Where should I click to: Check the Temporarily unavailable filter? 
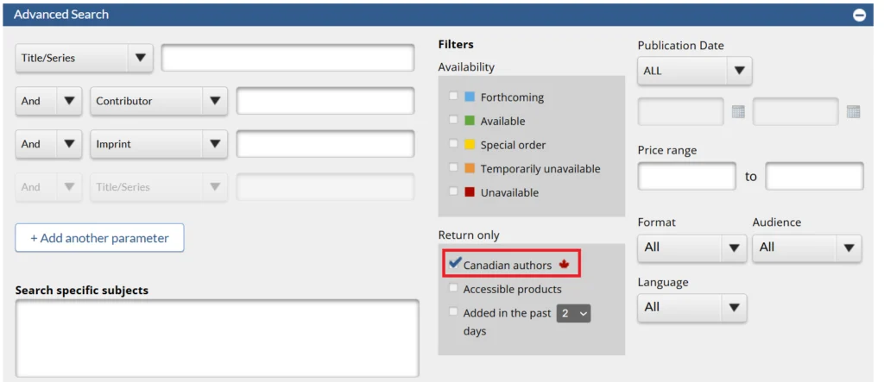tap(453, 167)
